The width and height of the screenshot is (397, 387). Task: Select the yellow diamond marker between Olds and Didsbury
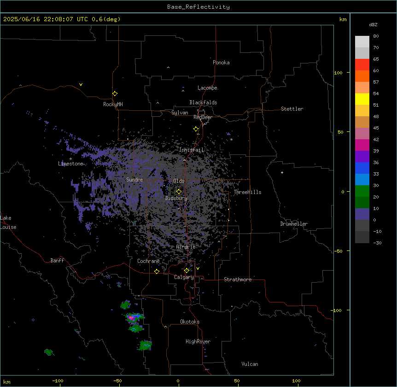coord(179,192)
